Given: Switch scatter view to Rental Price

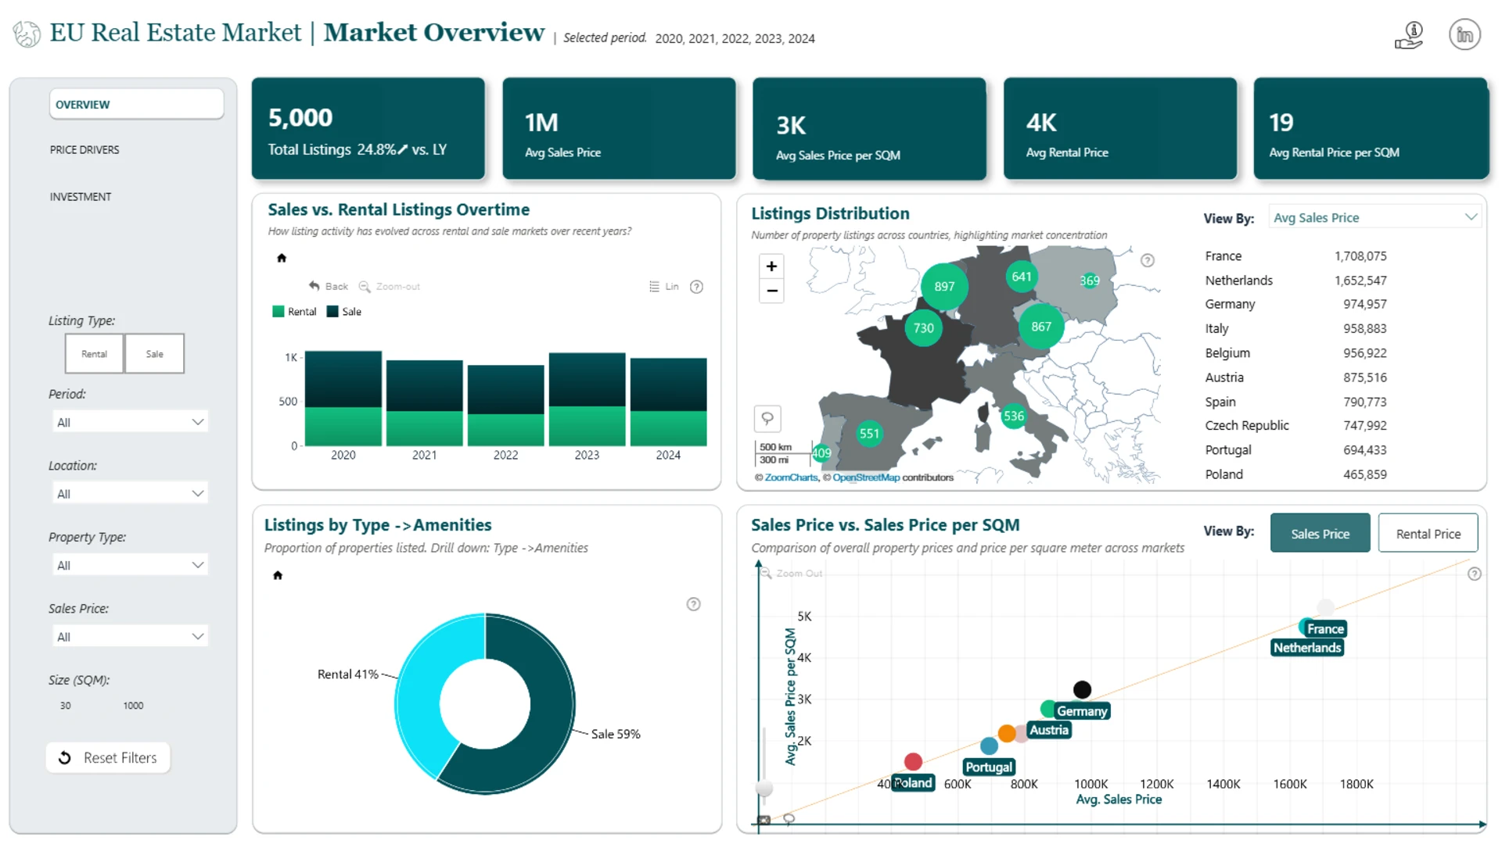Looking at the screenshot, I should point(1428,534).
